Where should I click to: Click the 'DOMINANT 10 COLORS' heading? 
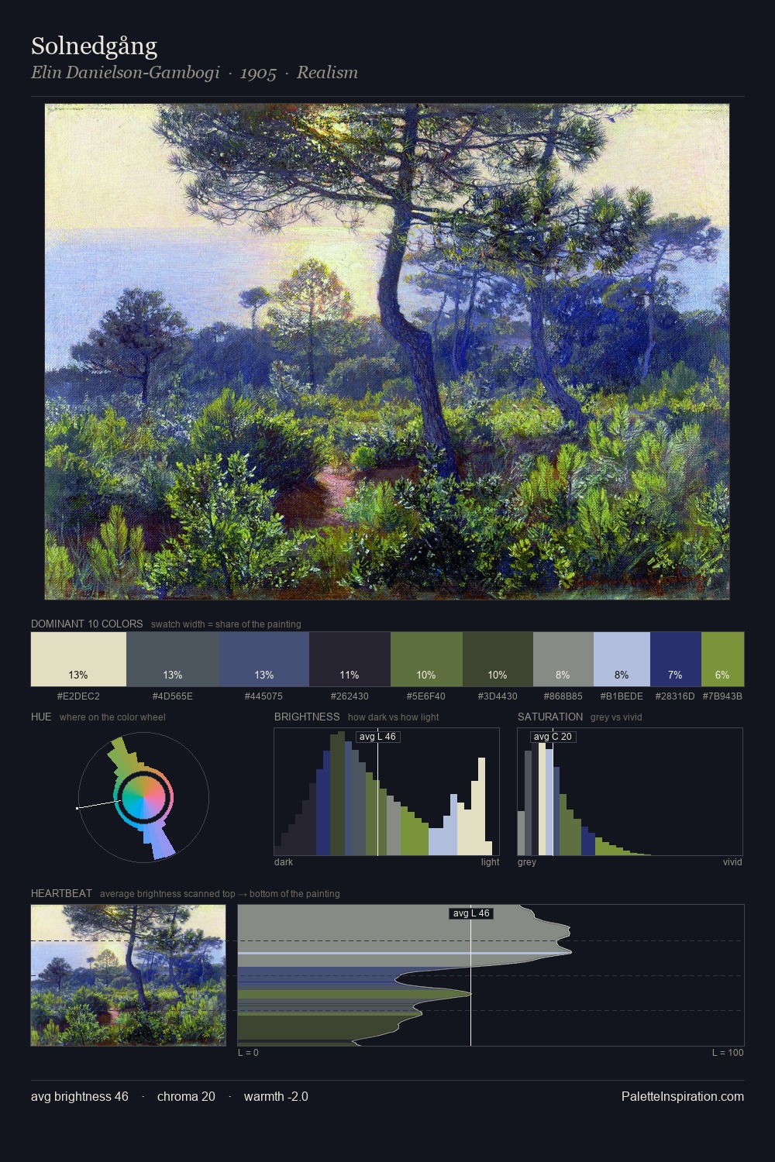[87, 624]
